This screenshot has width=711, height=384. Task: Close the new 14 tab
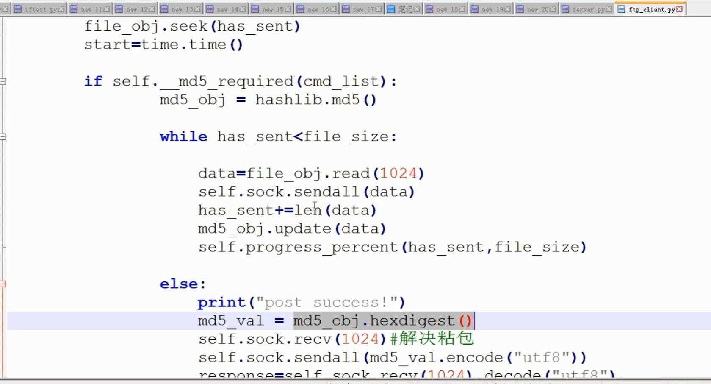[242, 9]
